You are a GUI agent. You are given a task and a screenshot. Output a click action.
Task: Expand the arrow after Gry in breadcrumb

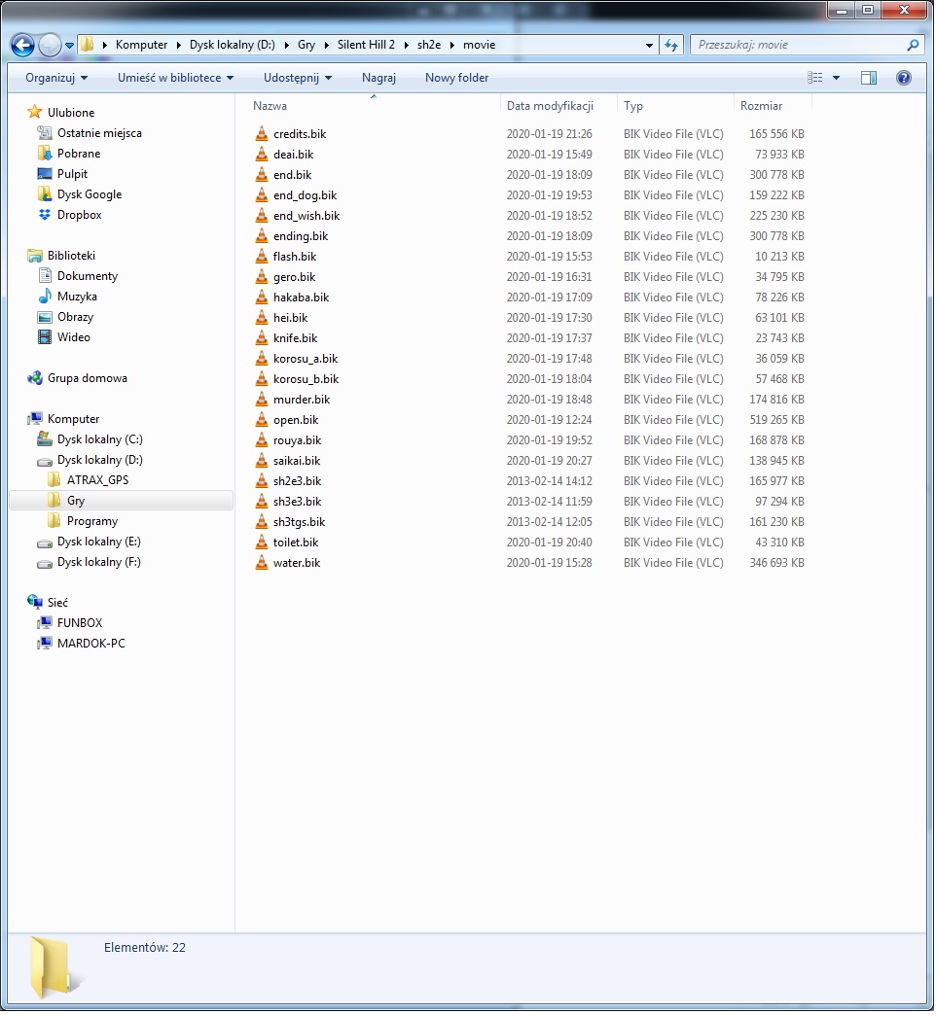tap(326, 45)
